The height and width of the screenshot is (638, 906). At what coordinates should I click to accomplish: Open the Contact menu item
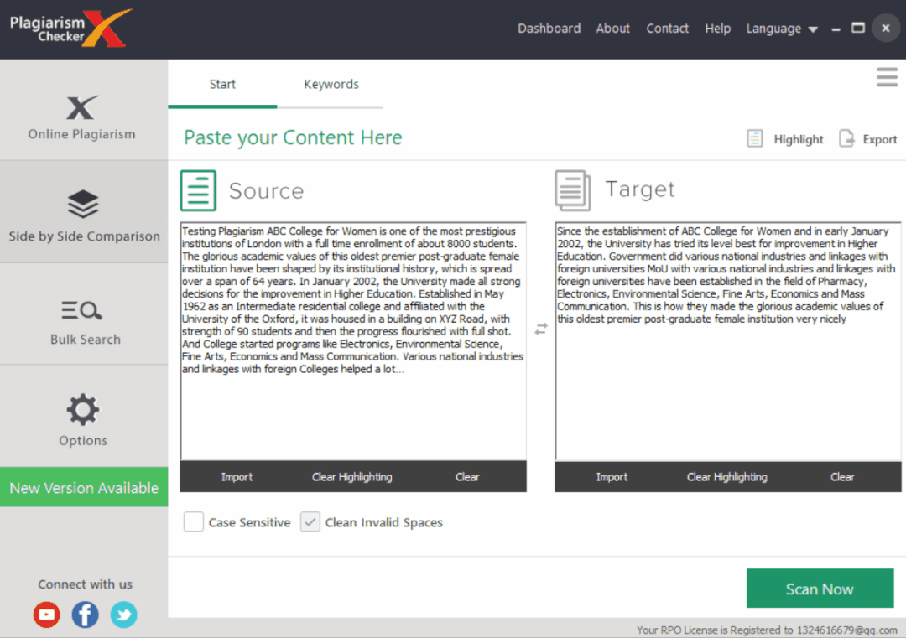(668, 29)
